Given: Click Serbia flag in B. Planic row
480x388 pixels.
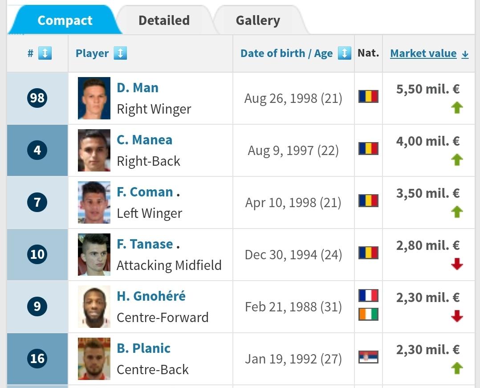Looking at the screenshot, I should tap(368, 357).
